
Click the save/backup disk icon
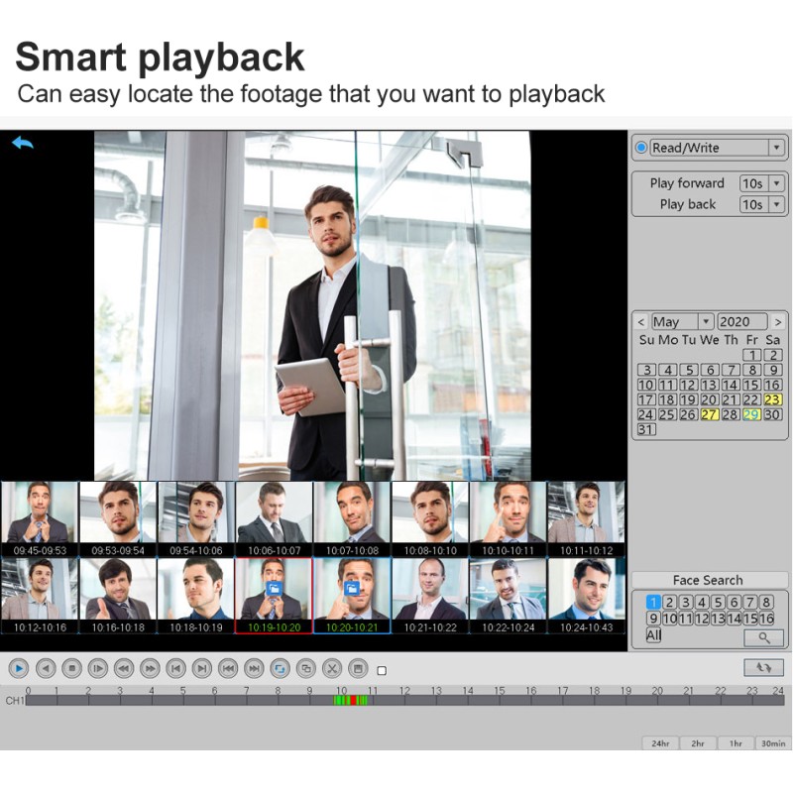point(358,669)
